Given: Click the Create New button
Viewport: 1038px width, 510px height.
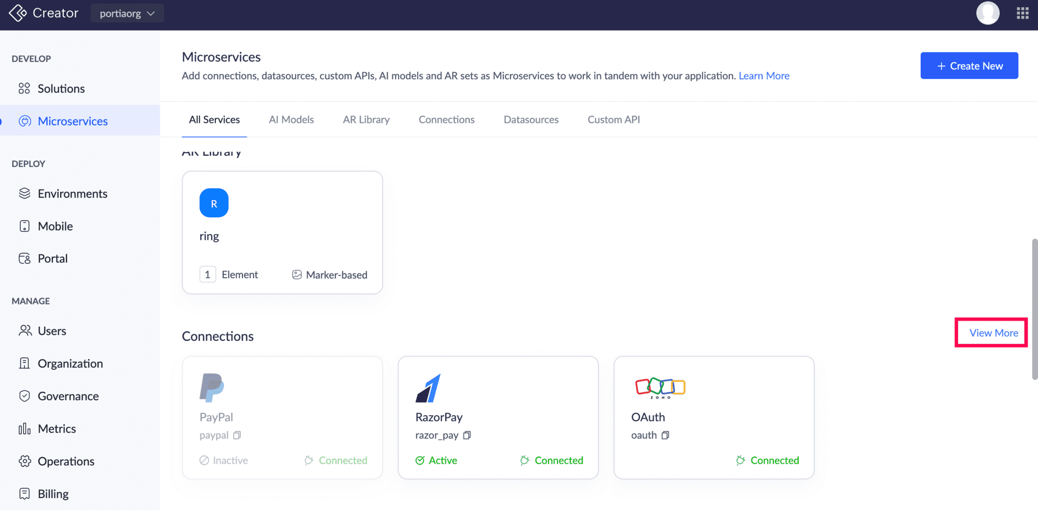Looking at the screenshot, I should click(969, 66).
